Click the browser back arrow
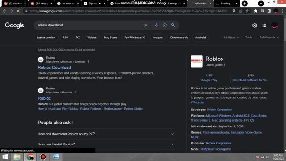This screenshot has width=286, height=161. click(4, 11)
